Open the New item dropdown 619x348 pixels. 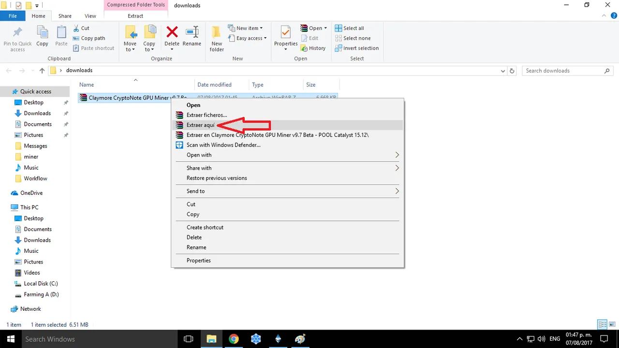[x=245, y=28]
